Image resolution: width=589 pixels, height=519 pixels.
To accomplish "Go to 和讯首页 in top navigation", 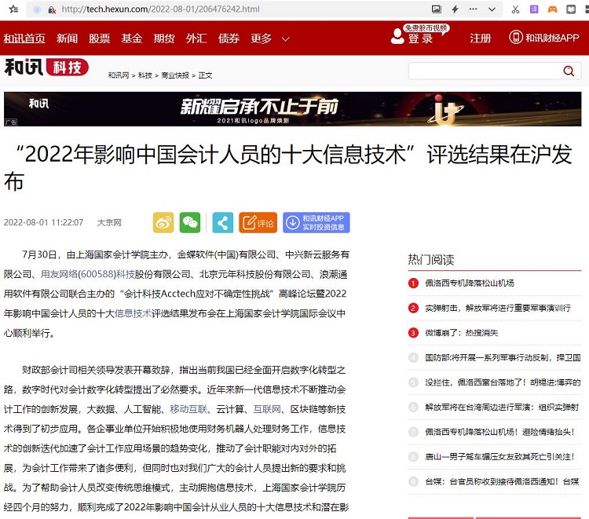I will tap(24, 38).
